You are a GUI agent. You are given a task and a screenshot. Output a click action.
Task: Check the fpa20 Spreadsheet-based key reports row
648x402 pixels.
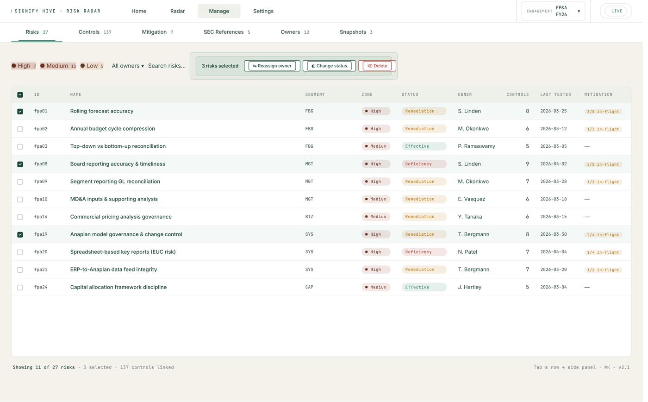[x=20, y=252]
